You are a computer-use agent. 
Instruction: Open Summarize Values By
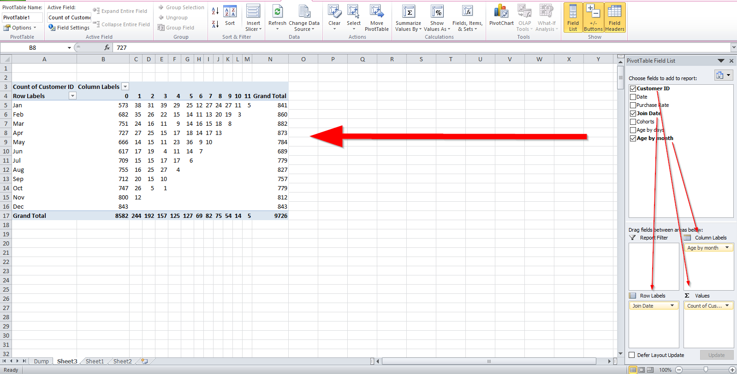[x=408, y=18]
